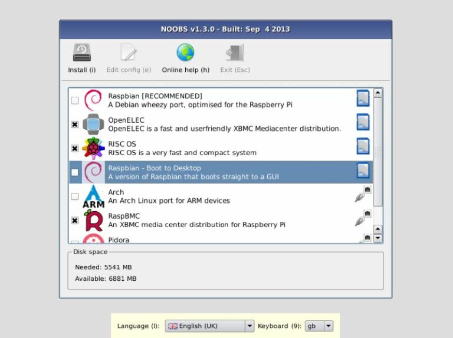Click the Online help (h) label
The image size is (453, 338).
(185, 70)
